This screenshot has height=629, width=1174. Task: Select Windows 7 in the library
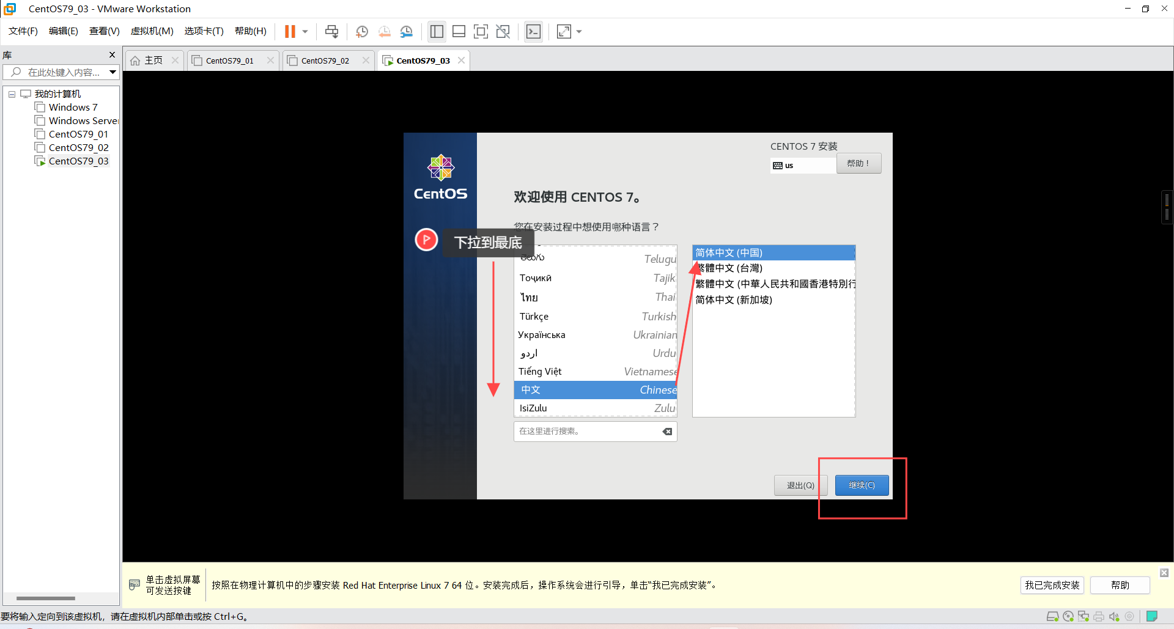[73, 108]
